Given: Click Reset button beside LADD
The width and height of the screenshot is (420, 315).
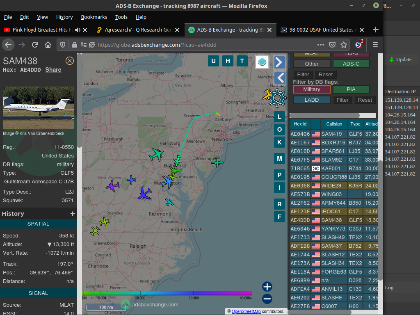Looking at the screenshot, I should coord(365,100).
